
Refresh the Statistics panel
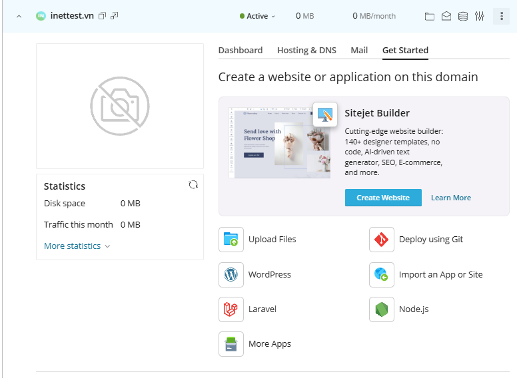coord(193,185)
